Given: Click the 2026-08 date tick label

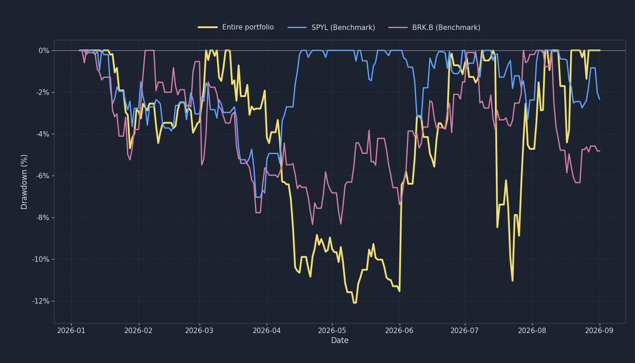Looking at the screenshot, I should (532, 330).
